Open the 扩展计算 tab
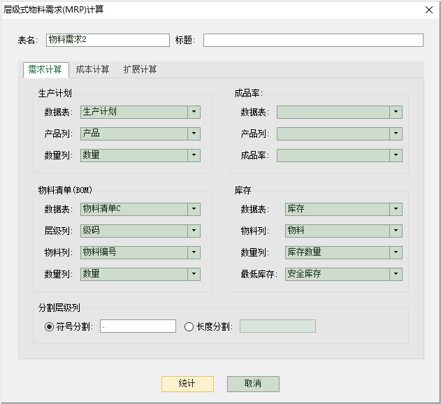Image resolution: width=441 pixels, height=404 pixels. (140, 69)
